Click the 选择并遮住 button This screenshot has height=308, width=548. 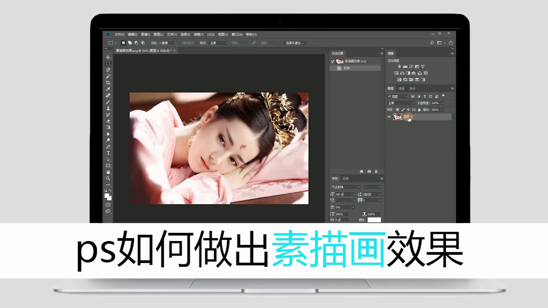click(295, 43)
